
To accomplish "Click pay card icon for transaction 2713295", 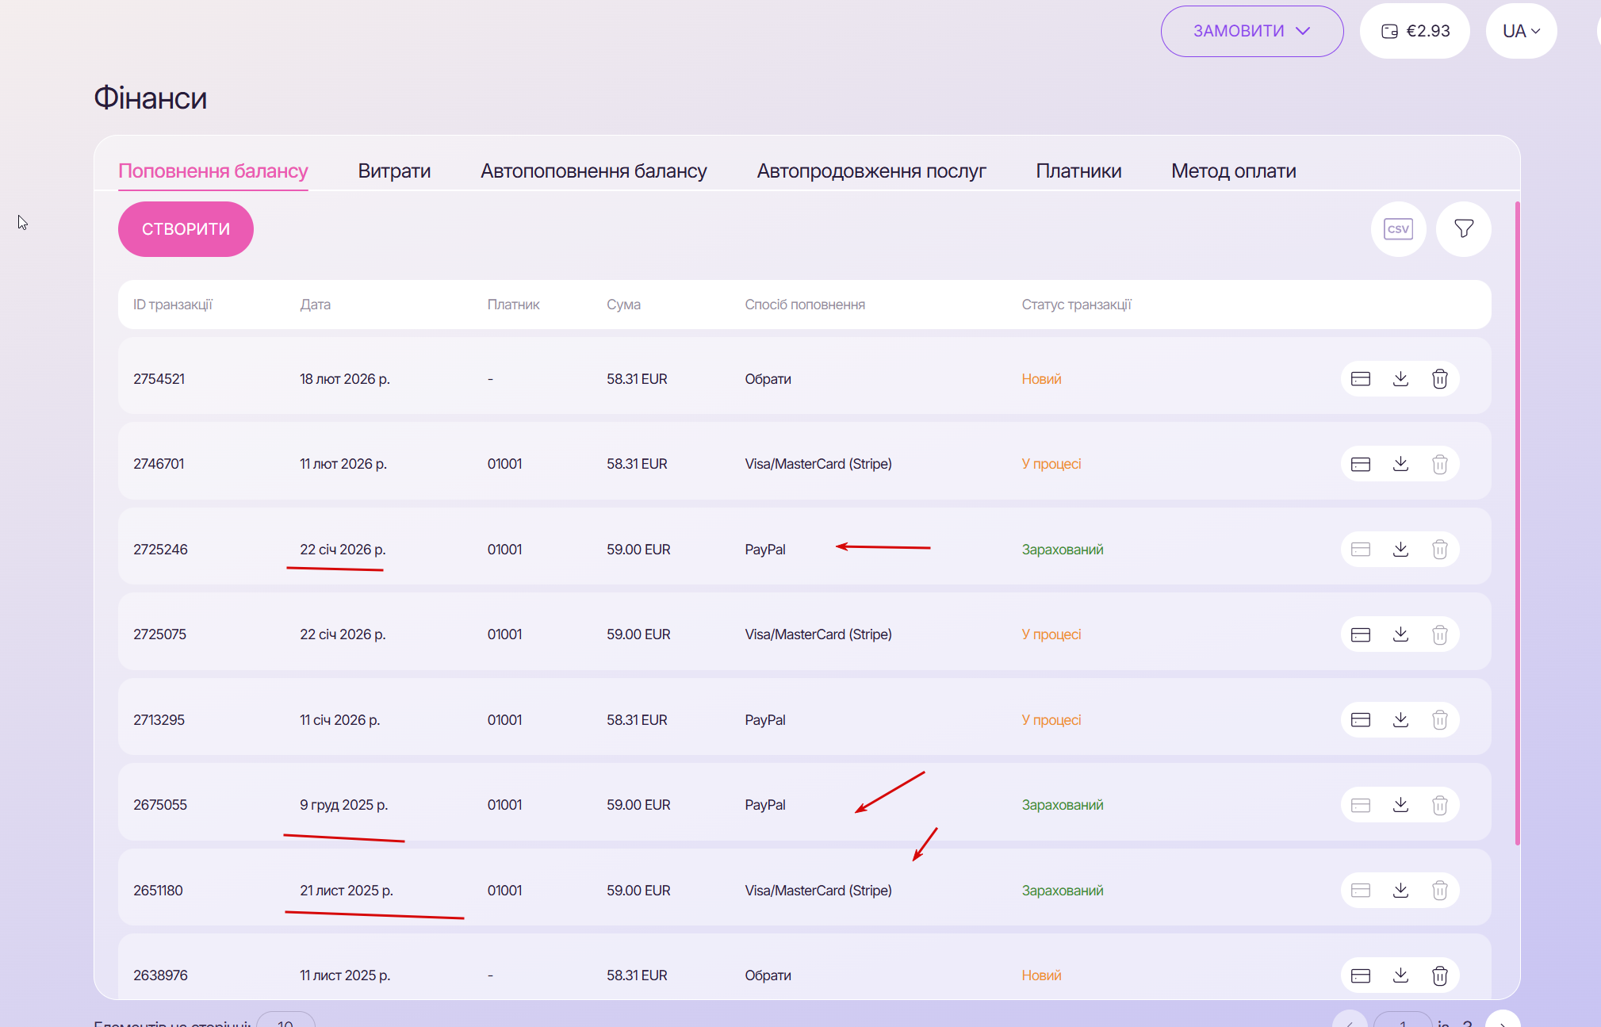I will coord(1361,720).
